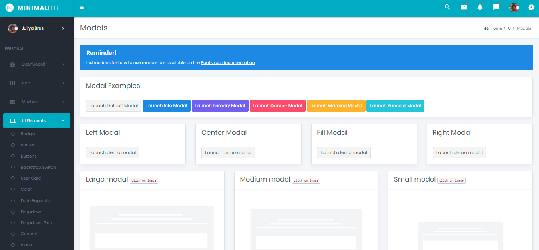Launch the Success Modal
Screen dimensions: 539x250
pos(396,106)
